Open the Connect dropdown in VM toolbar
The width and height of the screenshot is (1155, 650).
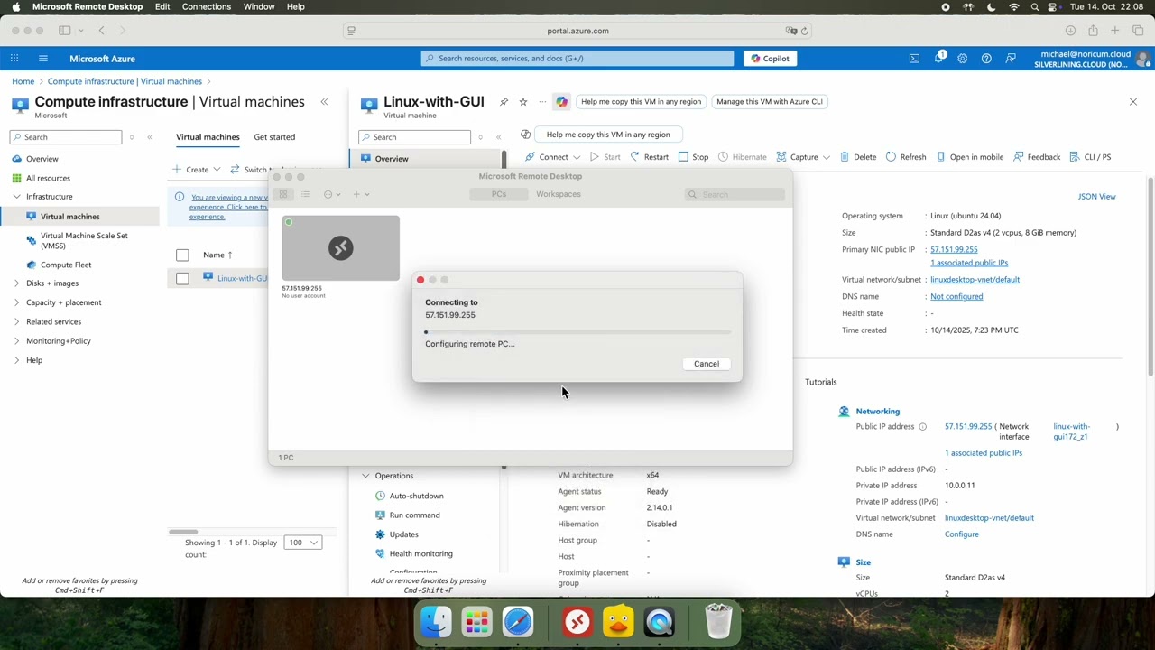point(553,157)
